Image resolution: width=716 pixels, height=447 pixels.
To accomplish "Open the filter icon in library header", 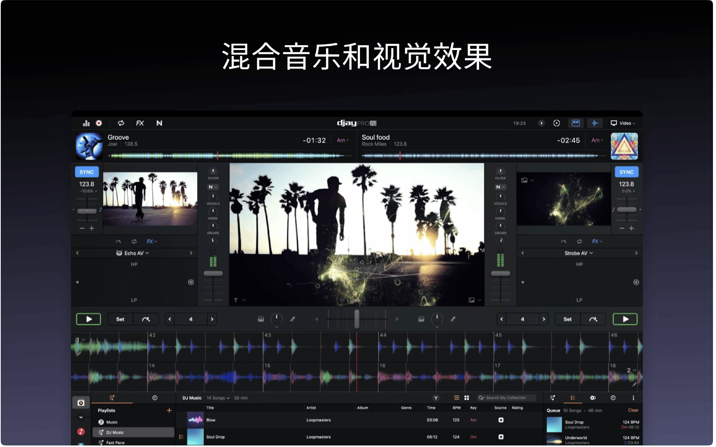I will coord(436,398).
